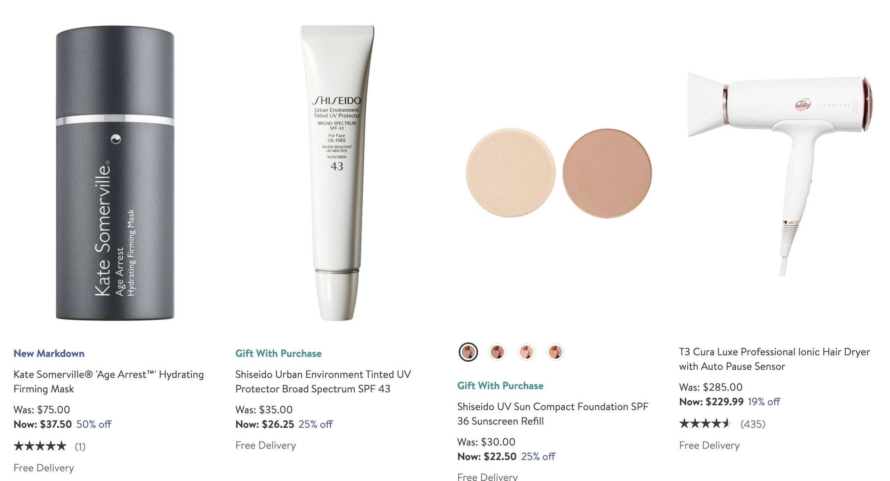Open Shiseido UV Sun Compact Foundation title
890x481 pixels.
[x=553, y=414]
